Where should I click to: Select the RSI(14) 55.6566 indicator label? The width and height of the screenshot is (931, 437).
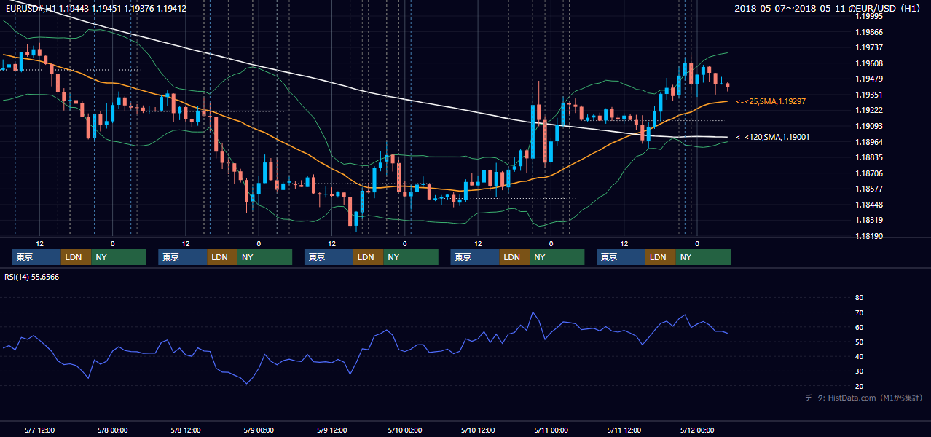coord(32,277)
